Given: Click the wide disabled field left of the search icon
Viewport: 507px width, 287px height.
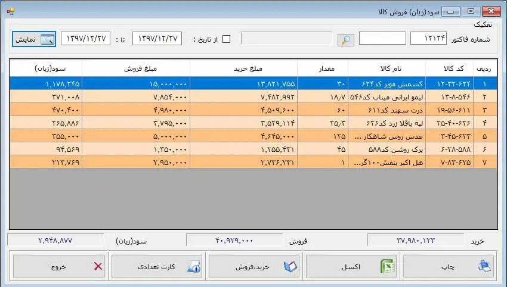Looking at the screenshot, I should 286,39.
